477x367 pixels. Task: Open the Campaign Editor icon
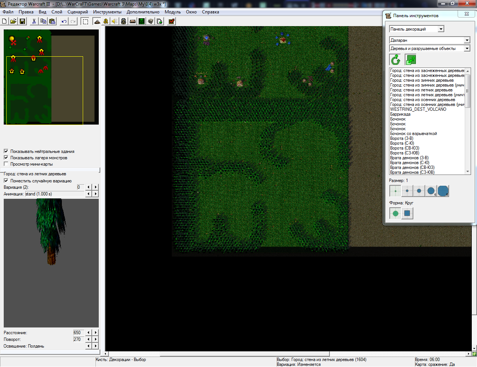click(133, 21)
